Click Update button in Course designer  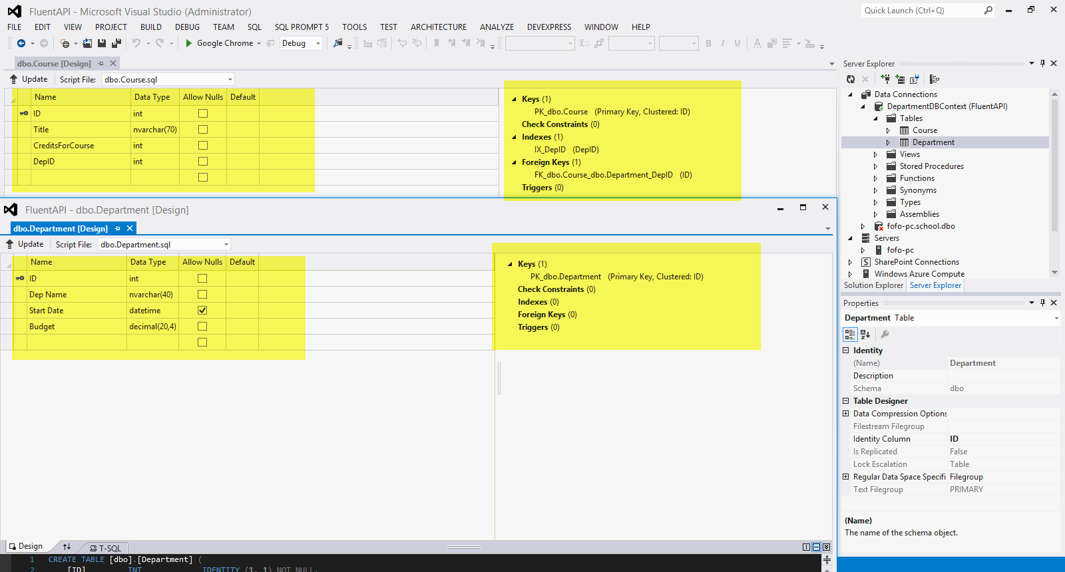pos(29,79)
